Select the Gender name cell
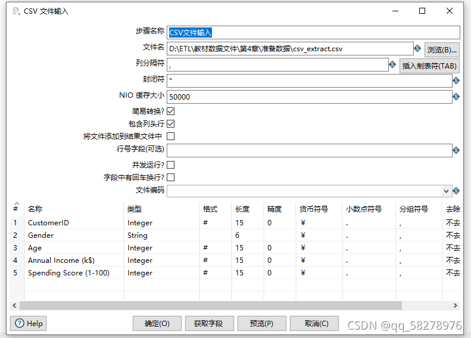The image size is (471, 338). [74, 235]
